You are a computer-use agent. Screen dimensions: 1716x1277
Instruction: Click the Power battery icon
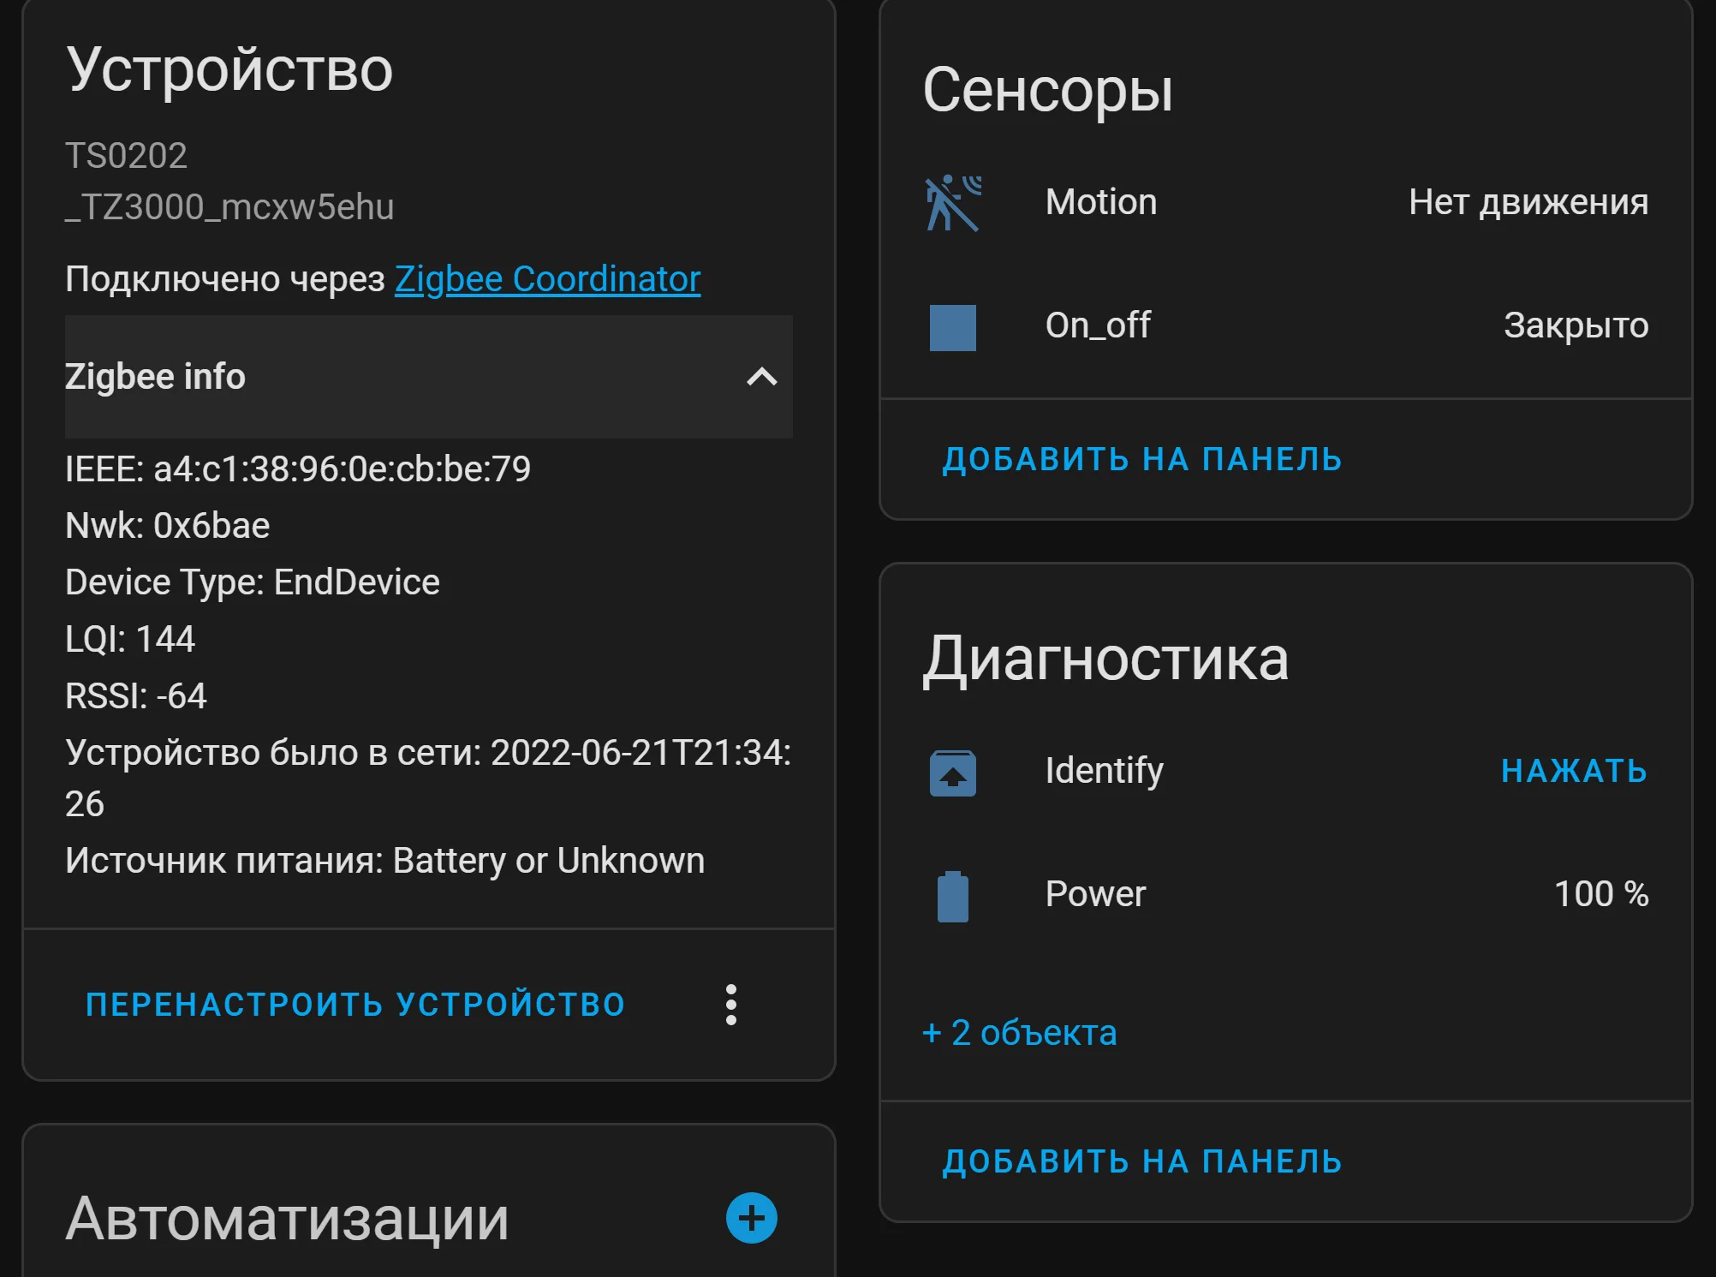coord(952,896)
